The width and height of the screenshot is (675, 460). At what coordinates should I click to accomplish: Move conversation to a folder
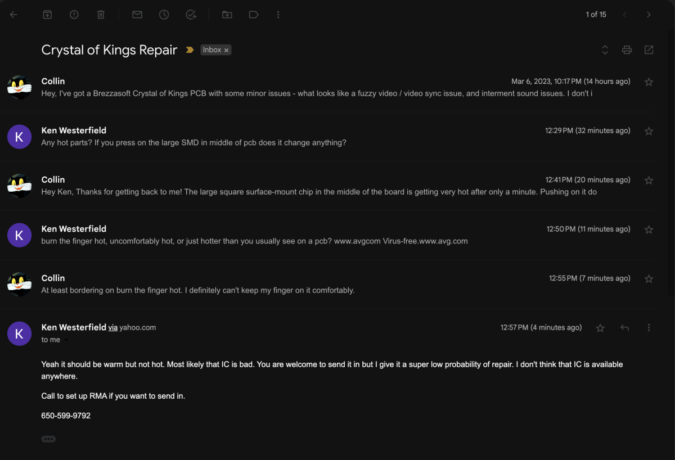click(227, 15)
